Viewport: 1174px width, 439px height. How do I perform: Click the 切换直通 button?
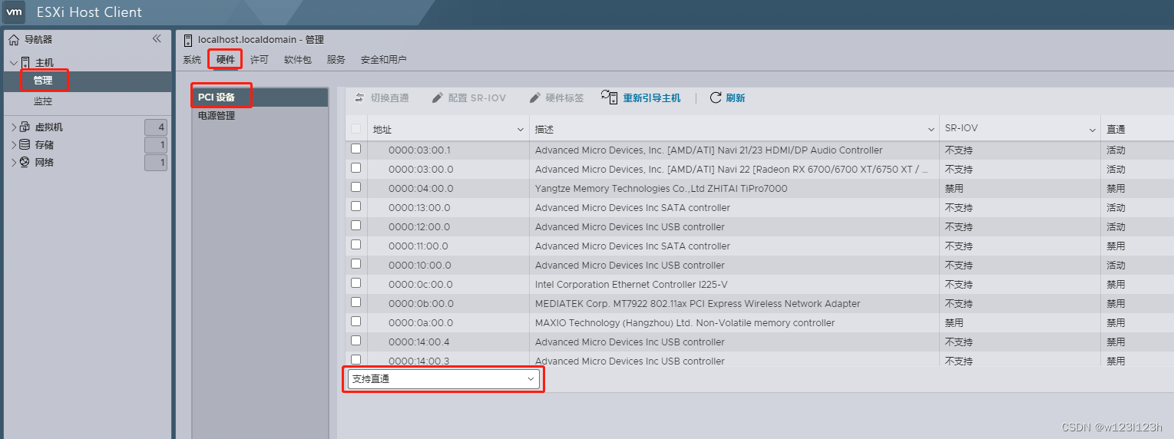point(382,97)
